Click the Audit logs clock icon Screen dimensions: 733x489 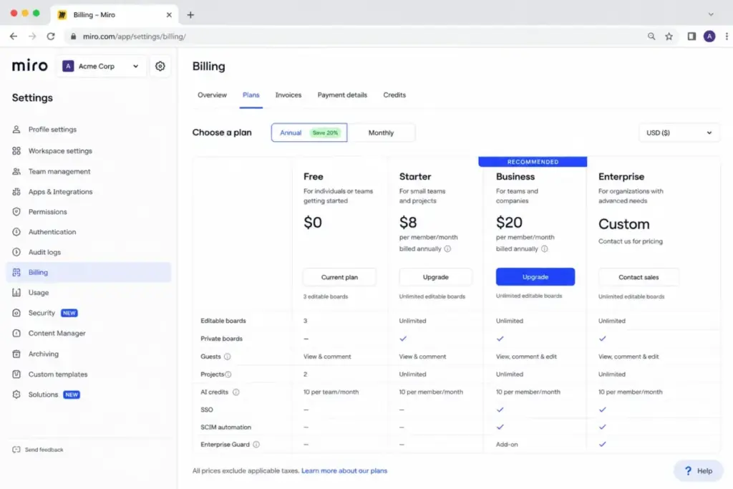(x=16, y=252)
